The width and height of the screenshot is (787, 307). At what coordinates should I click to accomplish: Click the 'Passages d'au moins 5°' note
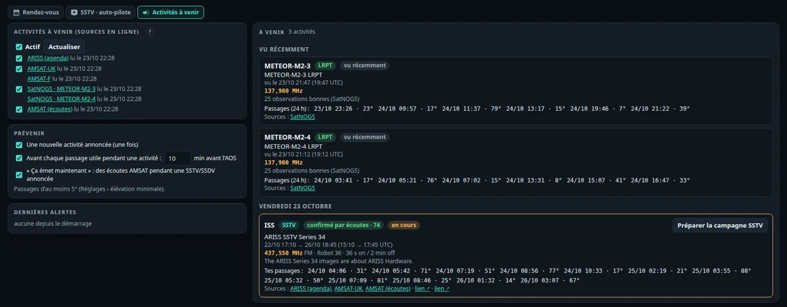pyautogui.click(x=90, y=189)
